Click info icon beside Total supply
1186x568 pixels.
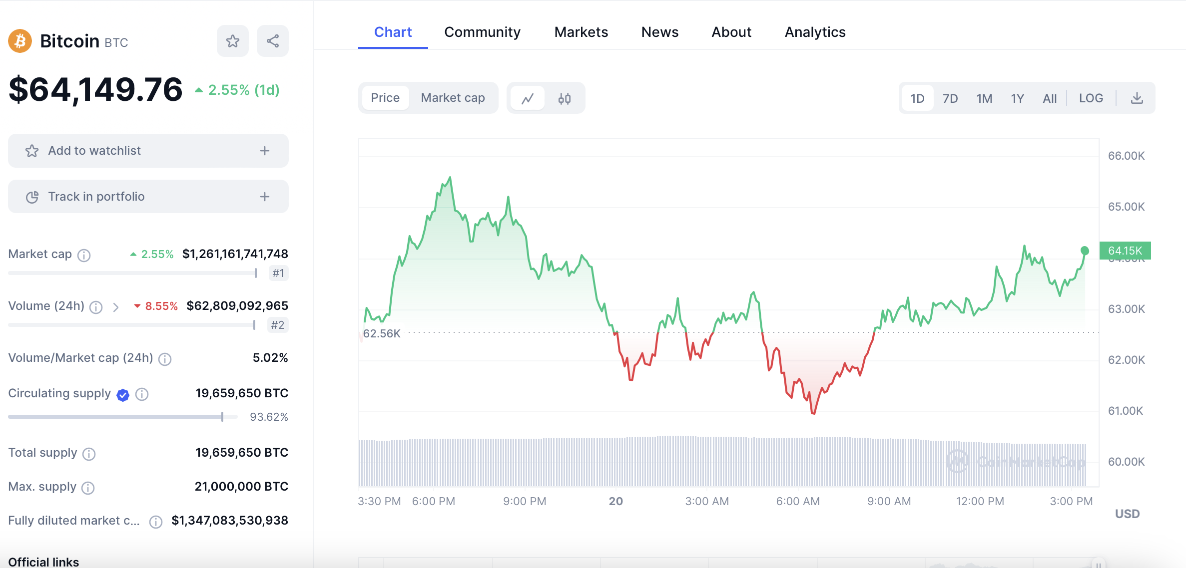click(x=89, y=454)
